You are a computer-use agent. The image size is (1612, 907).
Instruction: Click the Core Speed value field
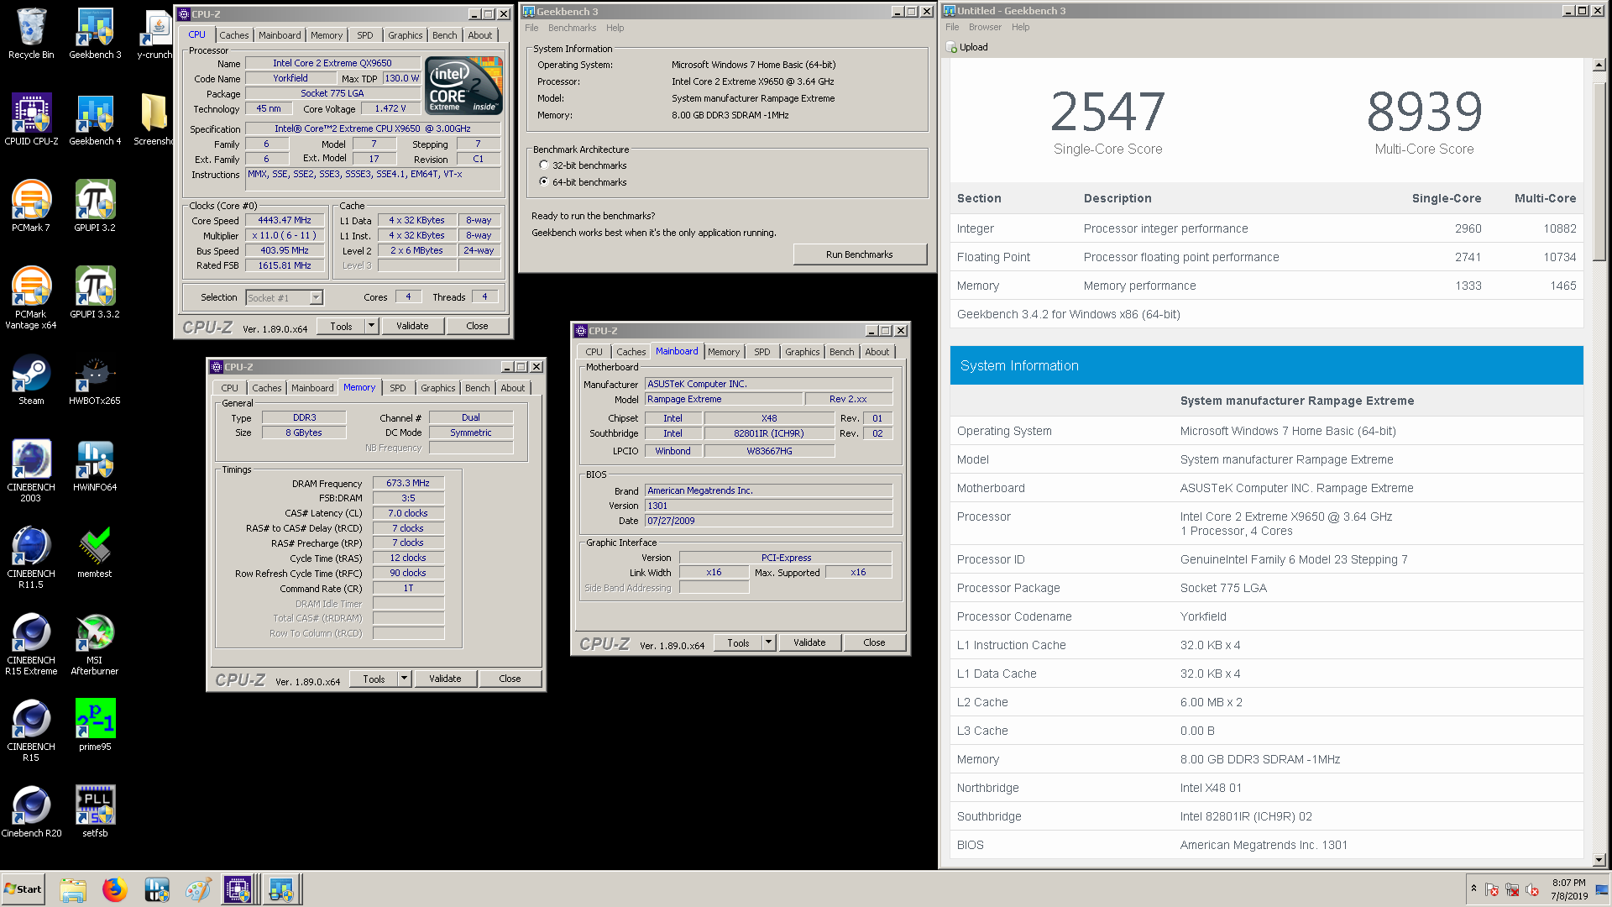point(284,220)
